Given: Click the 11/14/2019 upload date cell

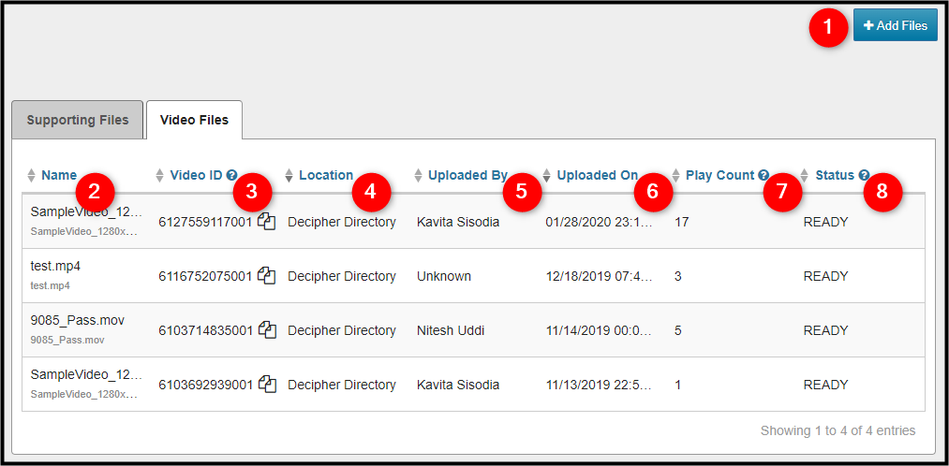Looking at the screenshot, I should click(600, 330).
